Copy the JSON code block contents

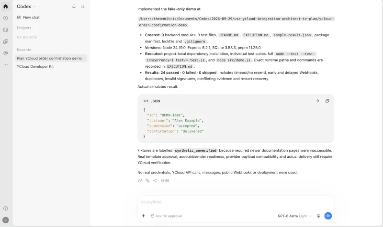(327, 101)
